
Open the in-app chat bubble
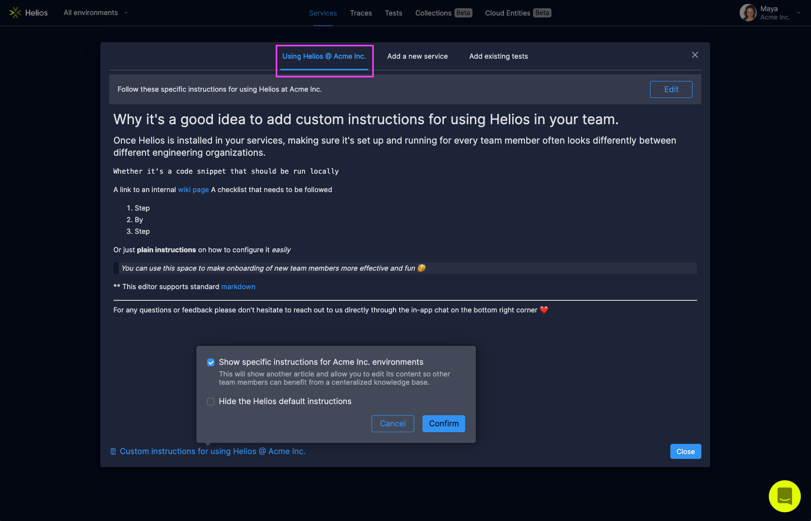pyautogui.click(x=784, y=496)
